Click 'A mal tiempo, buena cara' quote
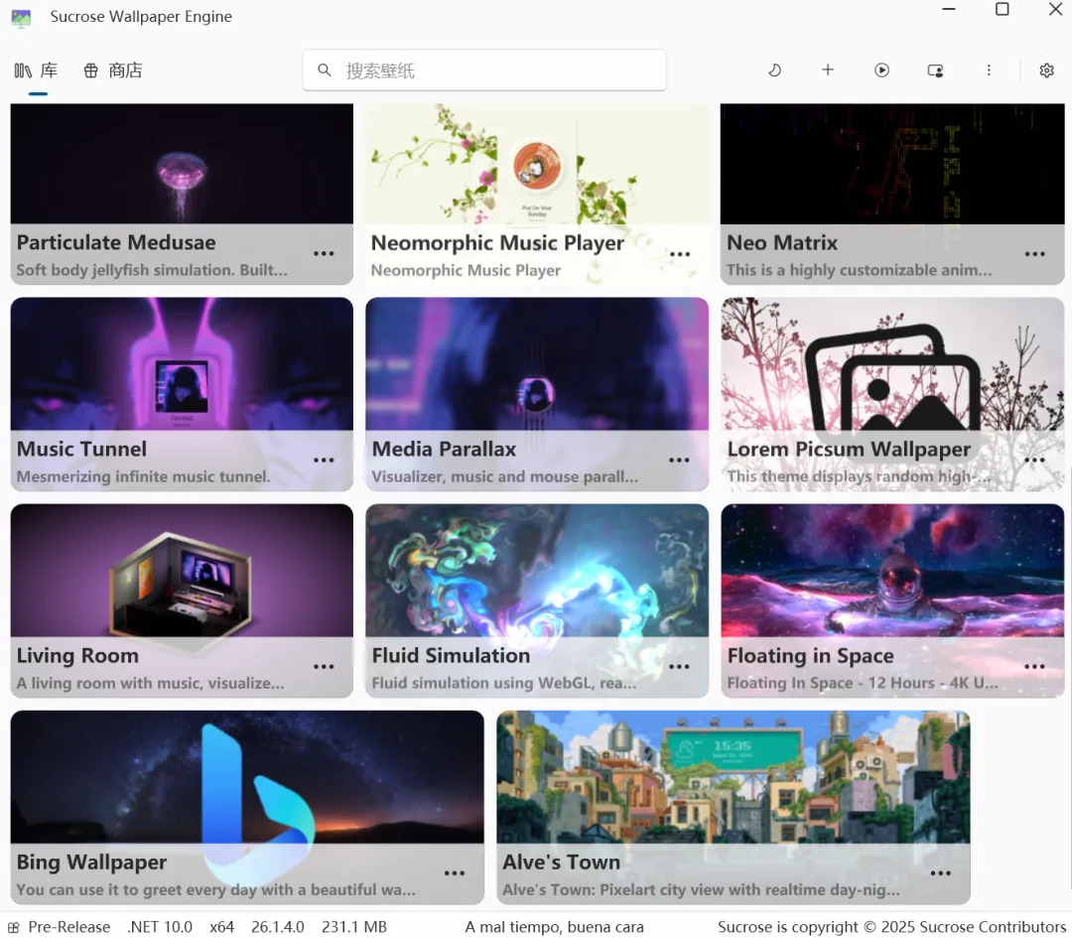The image size is (1072, 938). tap(555, 927)
